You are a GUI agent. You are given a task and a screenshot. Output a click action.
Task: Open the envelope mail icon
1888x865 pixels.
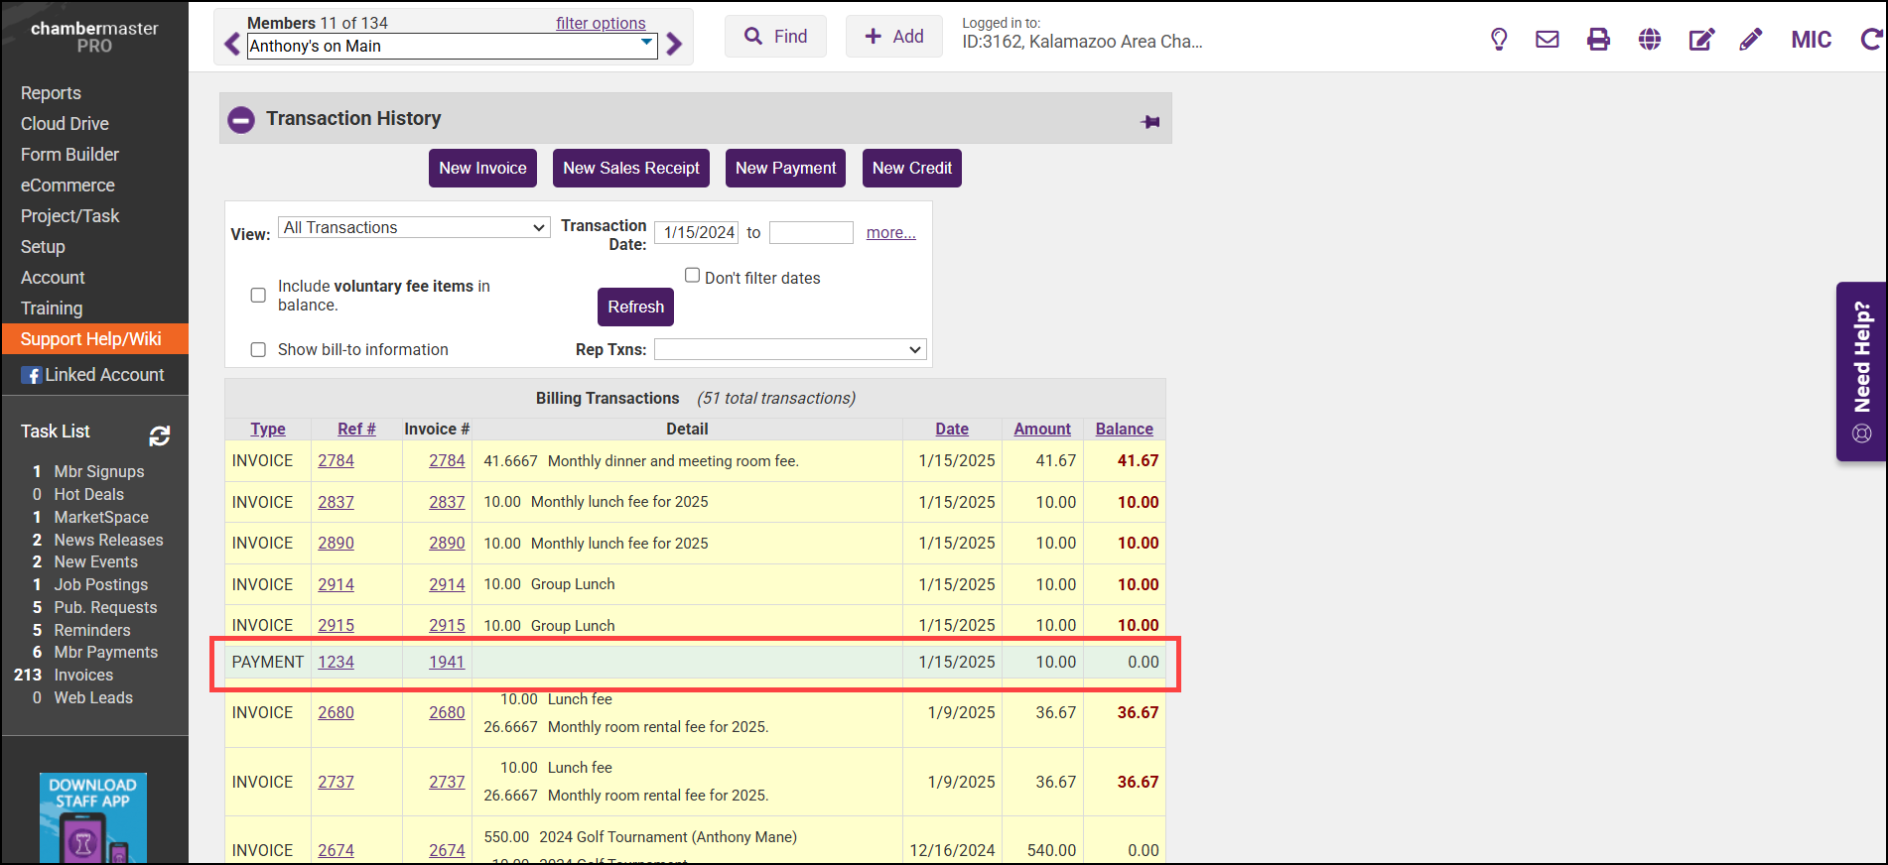tap(1547, 40)
